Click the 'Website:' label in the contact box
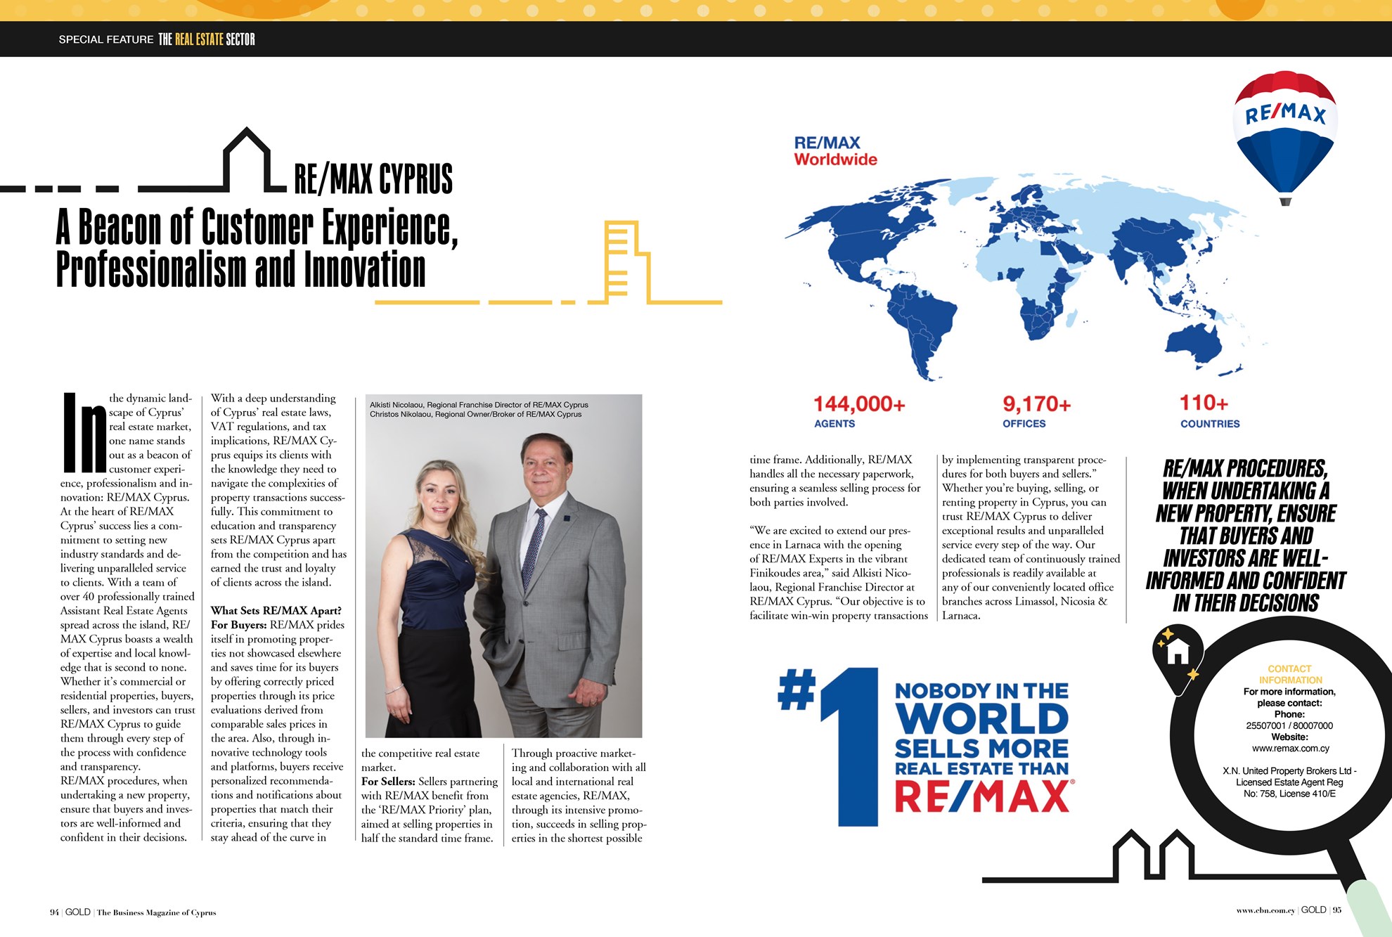 1289,737
